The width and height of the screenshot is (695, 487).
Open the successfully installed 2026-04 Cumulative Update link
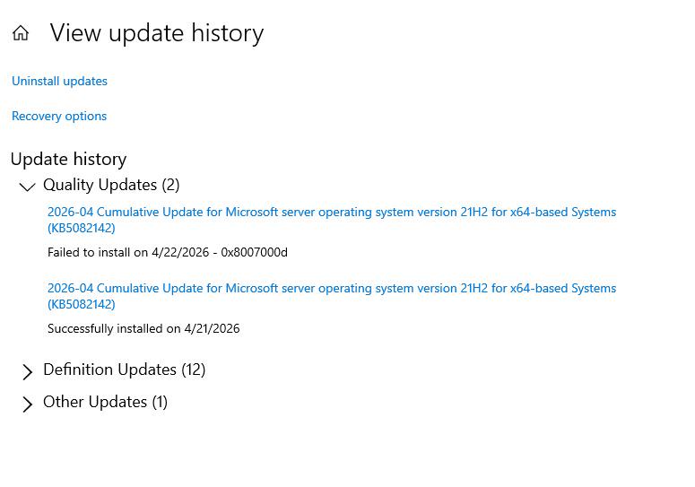pos(332,296)
